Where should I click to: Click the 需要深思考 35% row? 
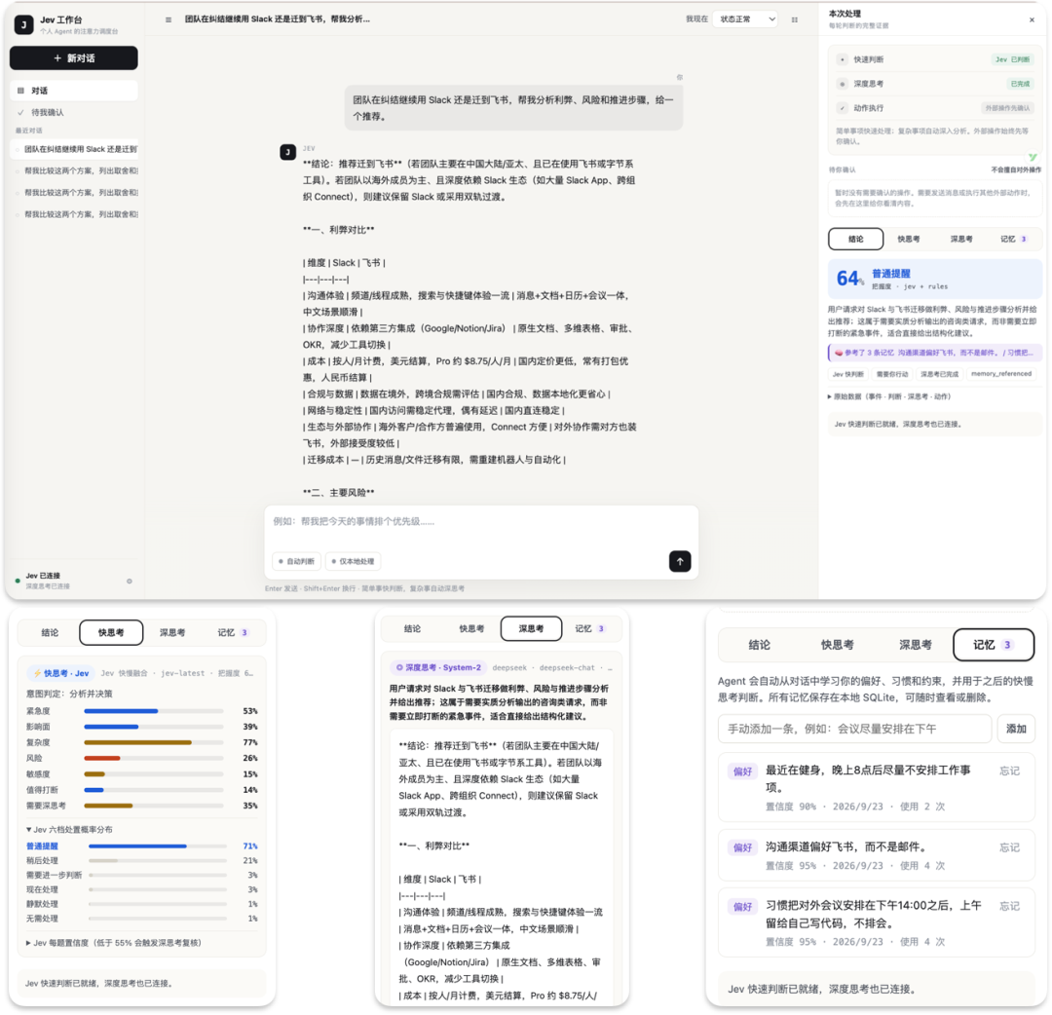point(141,806)
